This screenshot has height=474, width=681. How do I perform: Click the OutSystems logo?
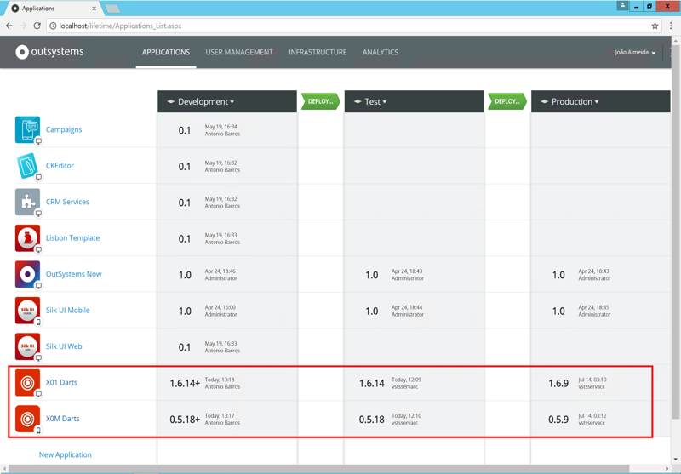(49, 52)
